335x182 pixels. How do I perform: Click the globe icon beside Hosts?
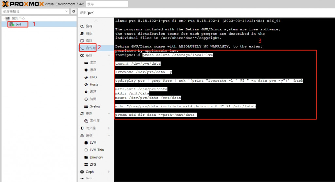(86, 84)
